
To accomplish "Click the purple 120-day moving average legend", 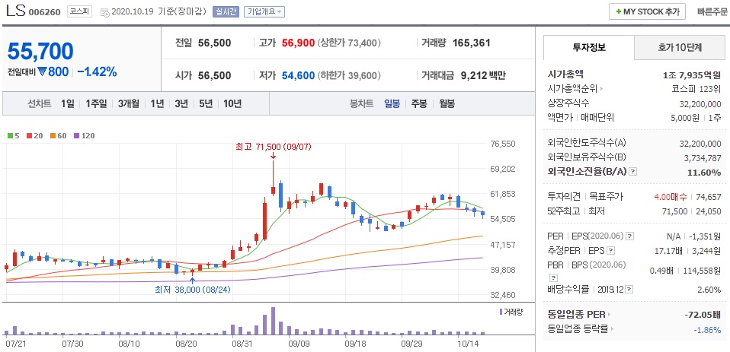I will 85,136.
